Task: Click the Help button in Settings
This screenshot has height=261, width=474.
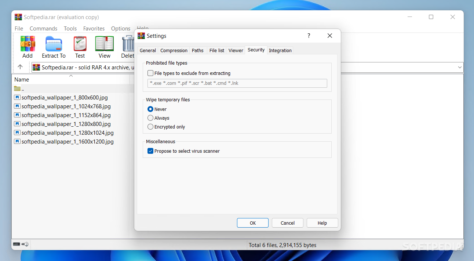Action: pos(322,223)
